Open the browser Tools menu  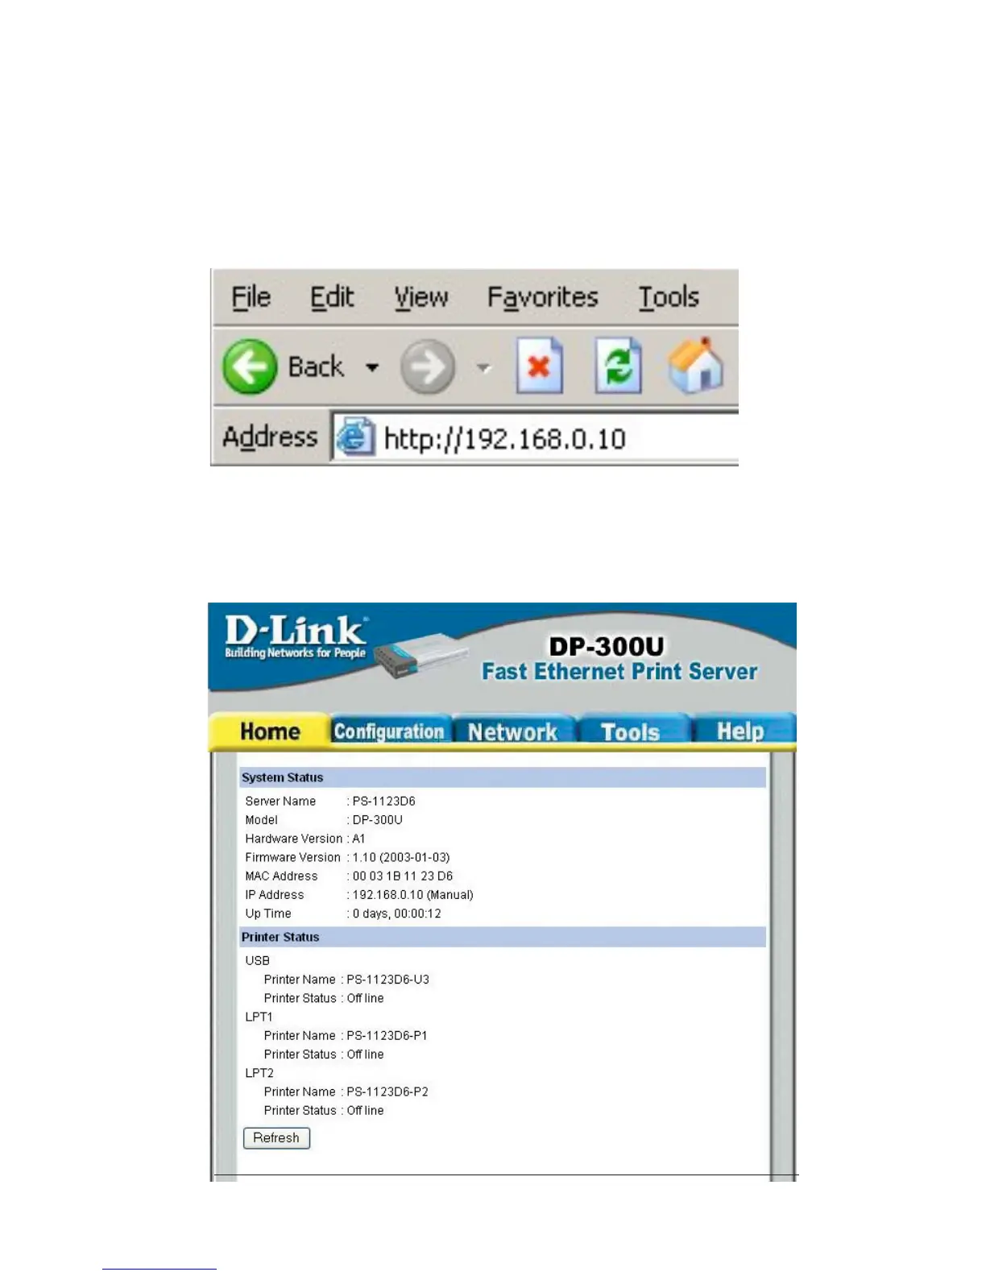(669, 297)
